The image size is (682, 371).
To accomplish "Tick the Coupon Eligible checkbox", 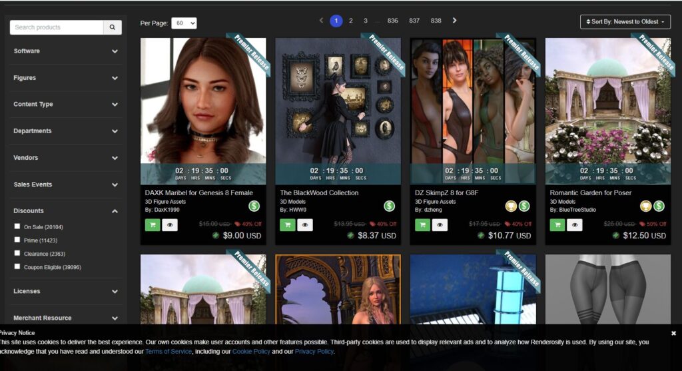I will [x=17, y=266].
